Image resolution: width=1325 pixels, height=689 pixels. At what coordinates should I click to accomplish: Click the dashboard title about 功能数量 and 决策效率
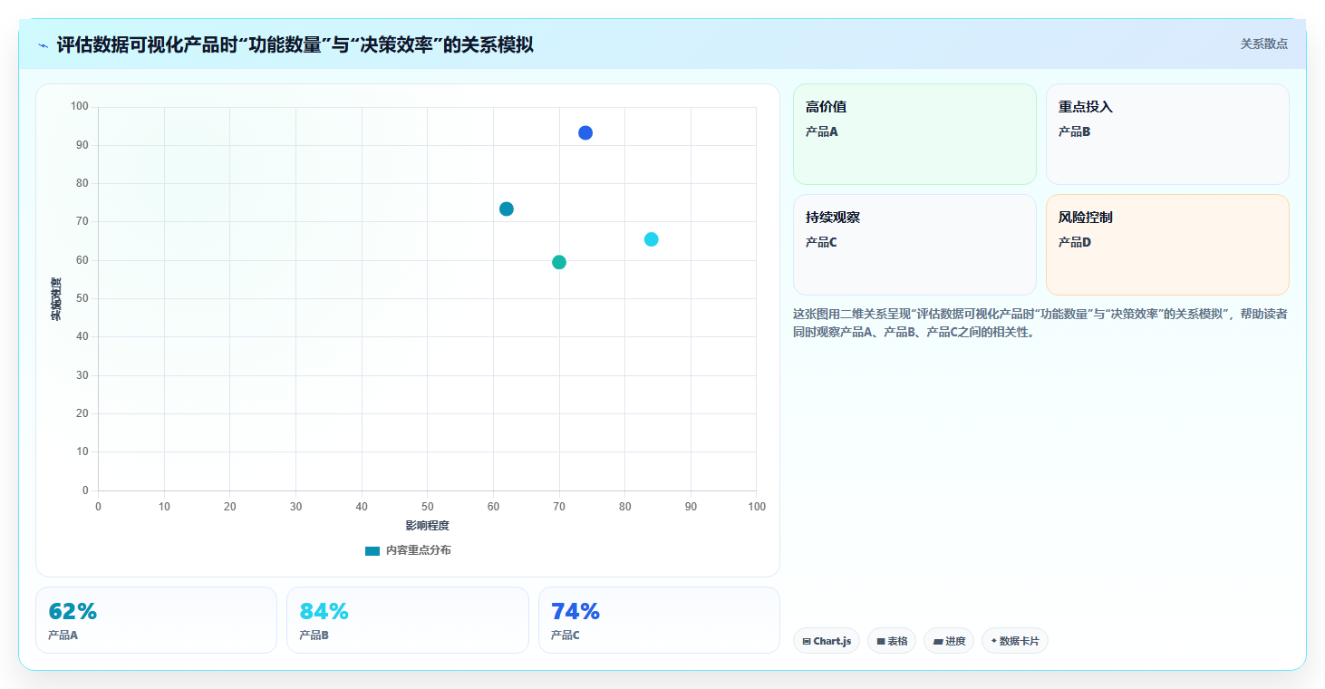click(295, 44)
